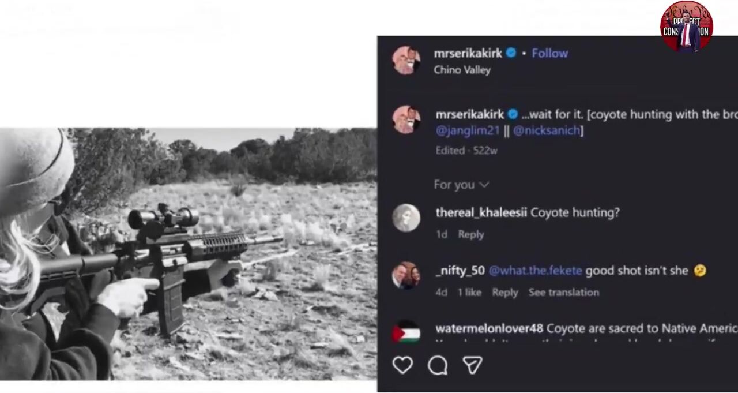Viewport: 738px width, 393px height.
Task: Click "See translation" under _nifty_50 comment
Action: coord(563,292)
